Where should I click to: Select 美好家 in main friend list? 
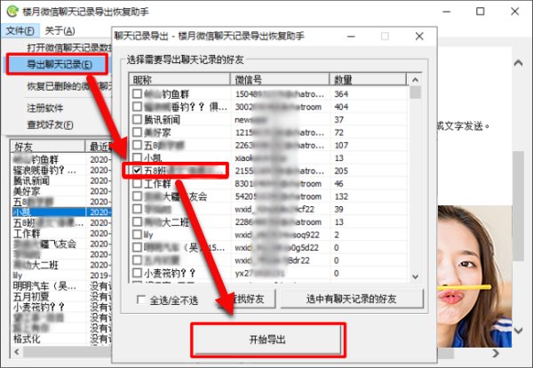(x=27, y=191)
